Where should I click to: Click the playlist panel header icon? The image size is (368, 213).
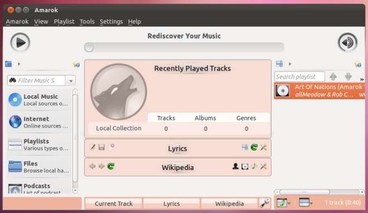pyautogui.click(x=279, y=64)
